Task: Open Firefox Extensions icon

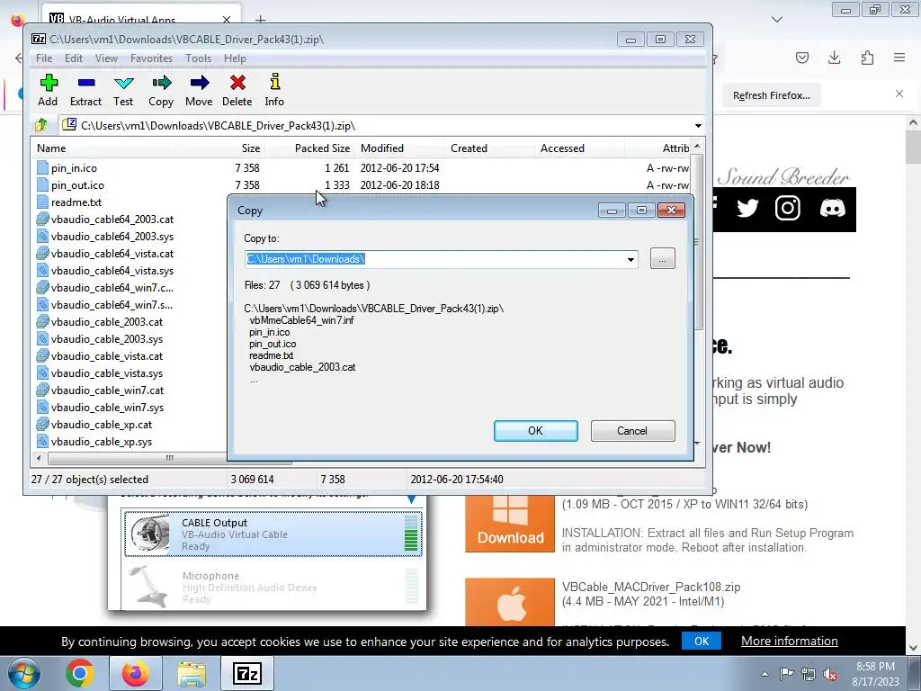Action: [x=867, y=57]
